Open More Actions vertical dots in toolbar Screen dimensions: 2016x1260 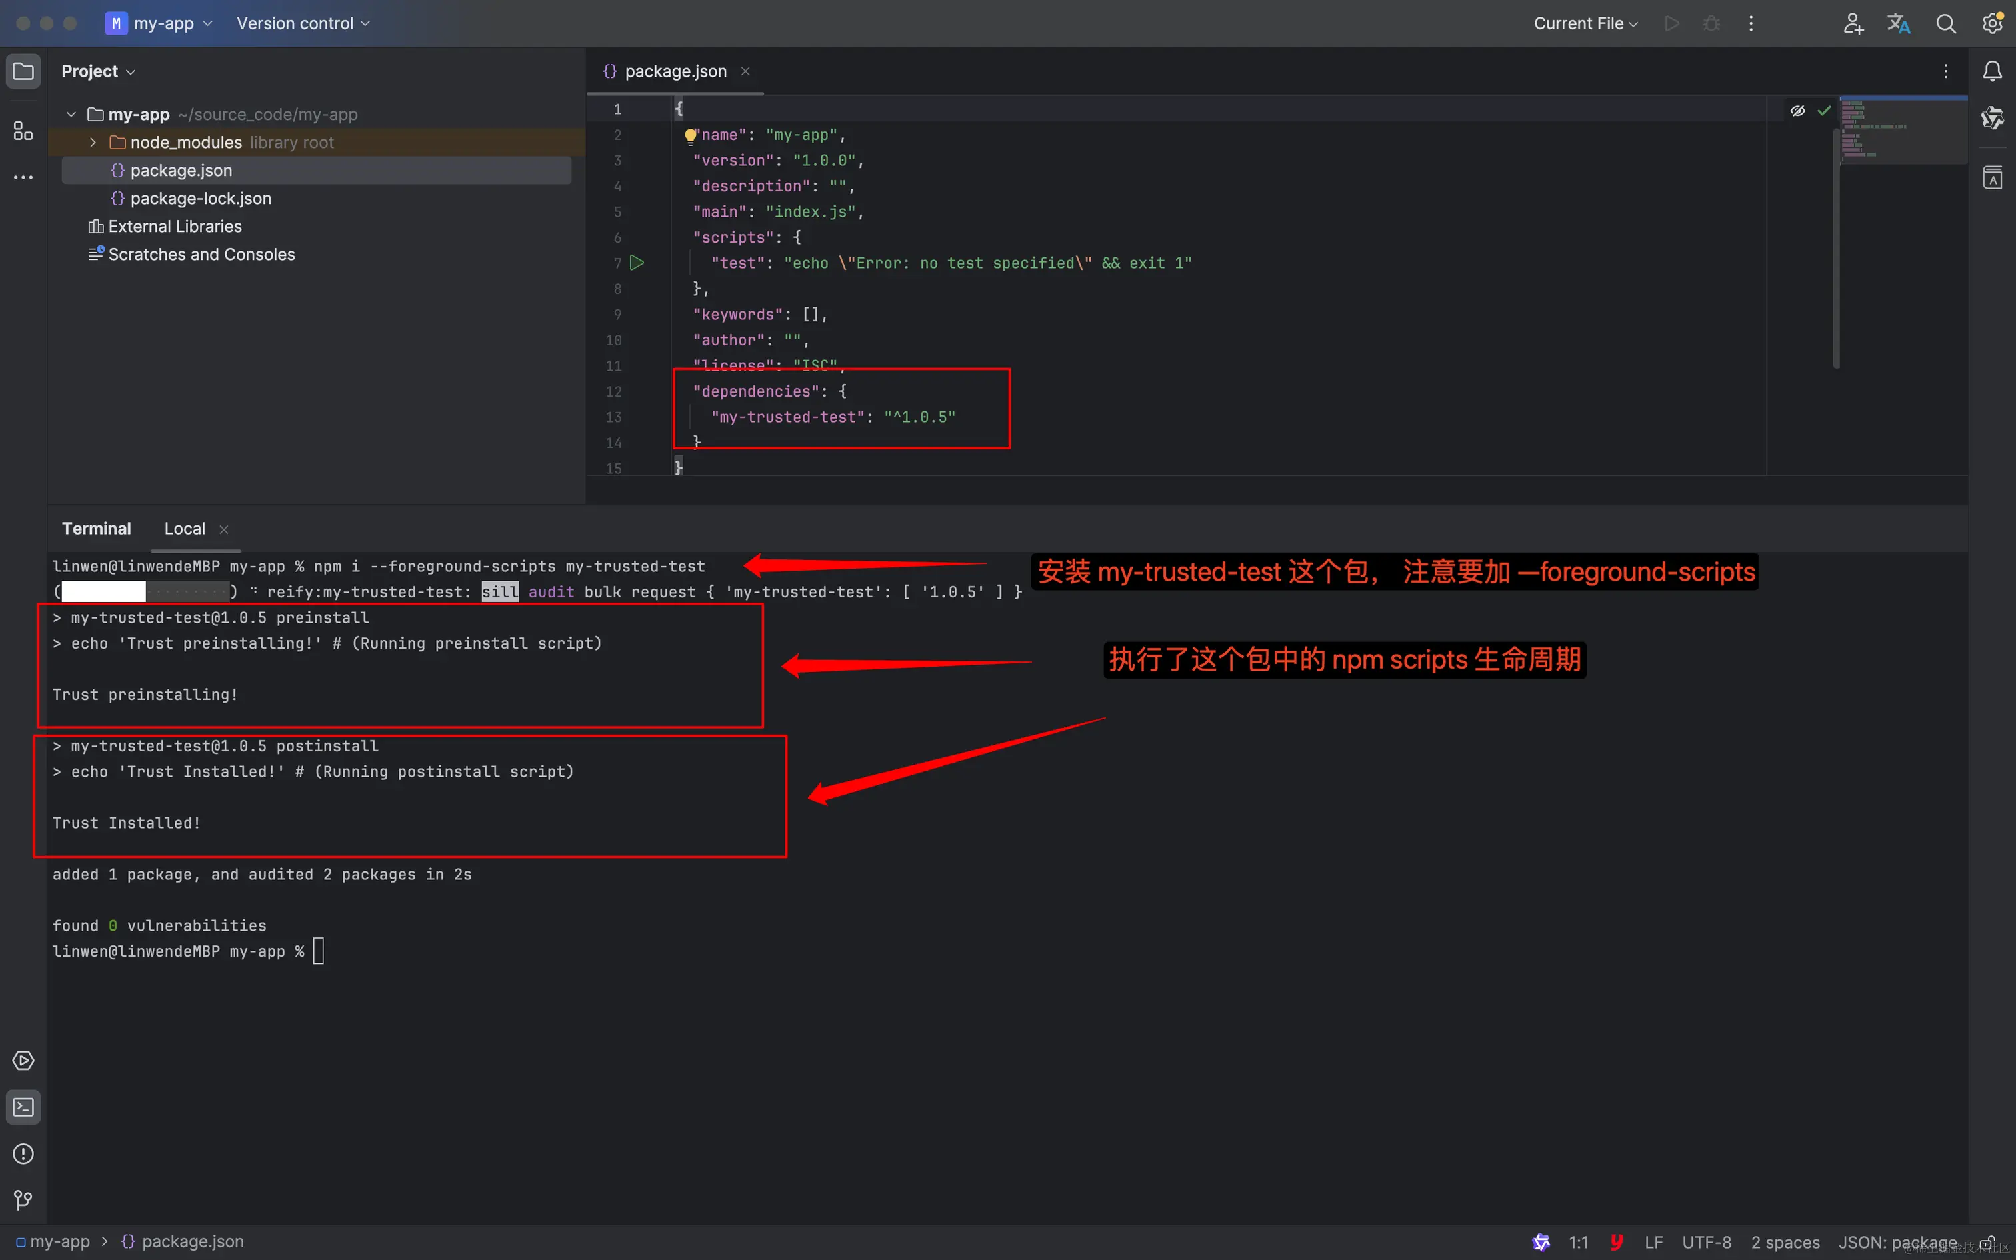pos(1751,23)
